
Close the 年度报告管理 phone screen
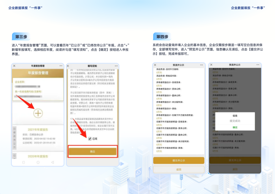pyautogui.click(x=14, y=66)
